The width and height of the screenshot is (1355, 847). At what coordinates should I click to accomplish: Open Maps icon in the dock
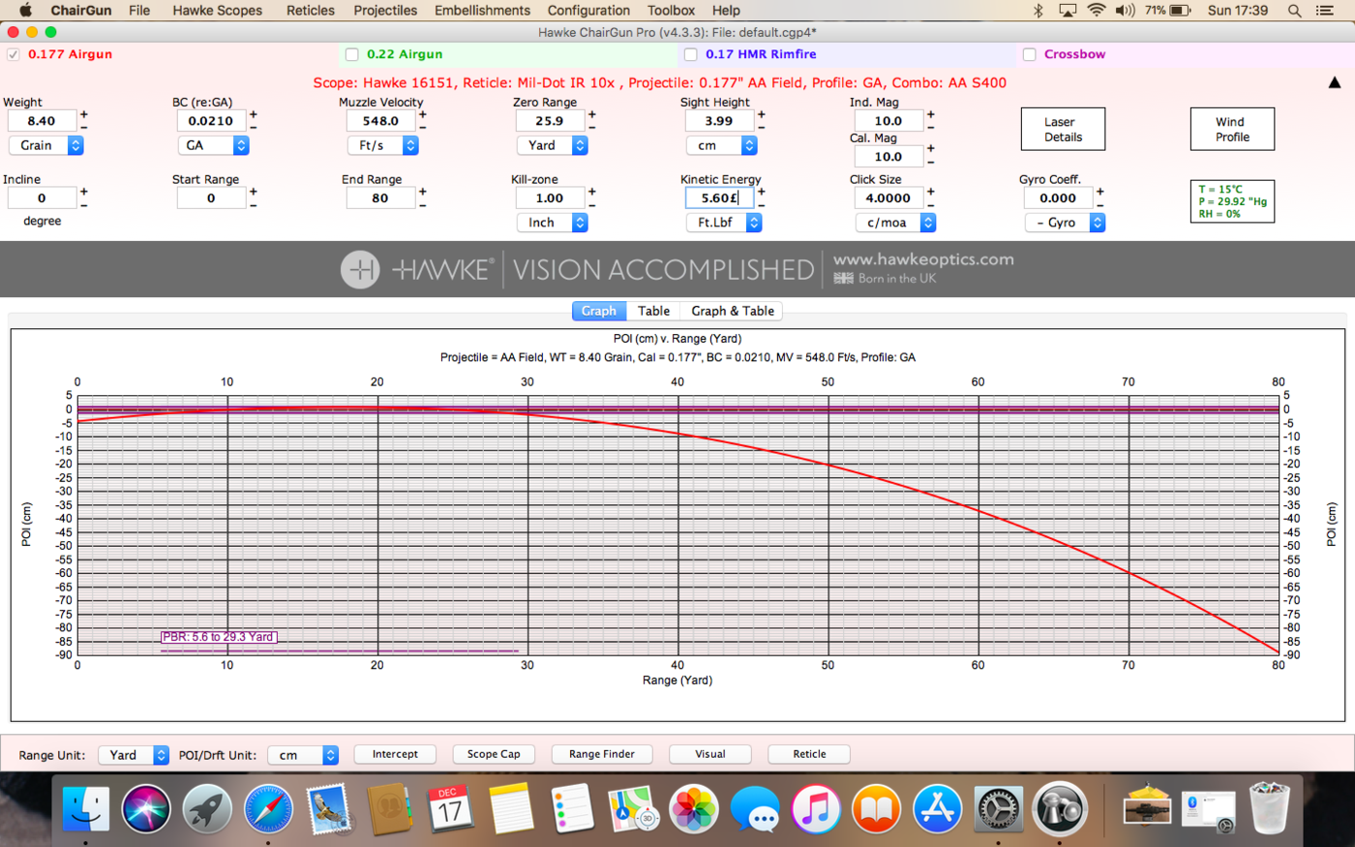click(633, 809)
